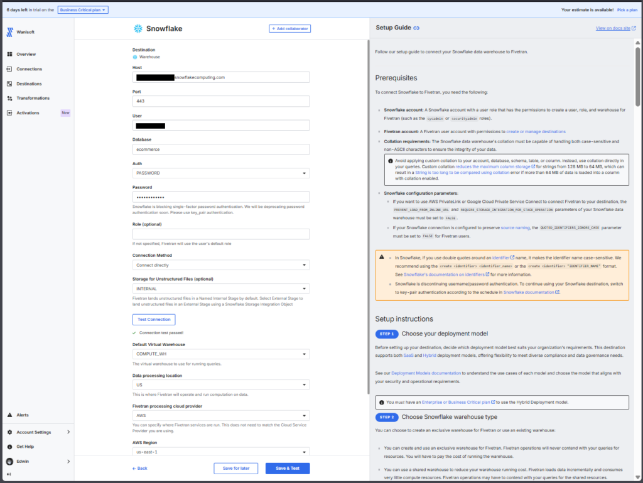Open Enterprise or Business Critical plan link

point(458,402)
